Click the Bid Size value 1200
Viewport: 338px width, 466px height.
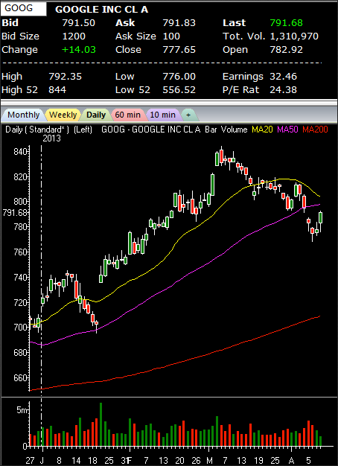click(x=74, y=36)
